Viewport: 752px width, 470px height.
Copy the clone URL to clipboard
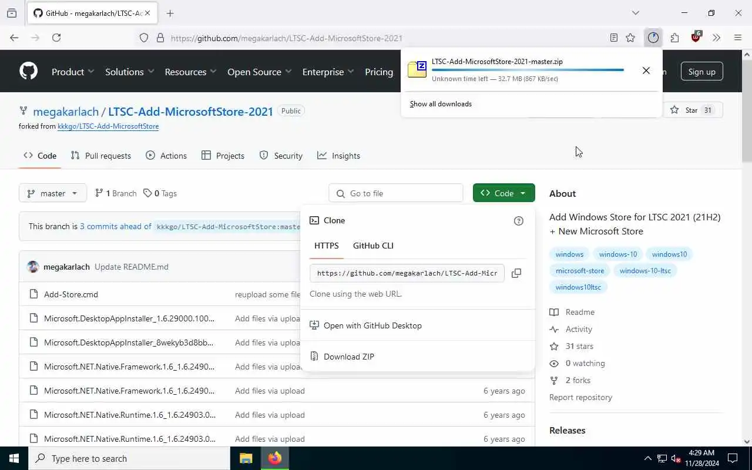coord(516,273)
